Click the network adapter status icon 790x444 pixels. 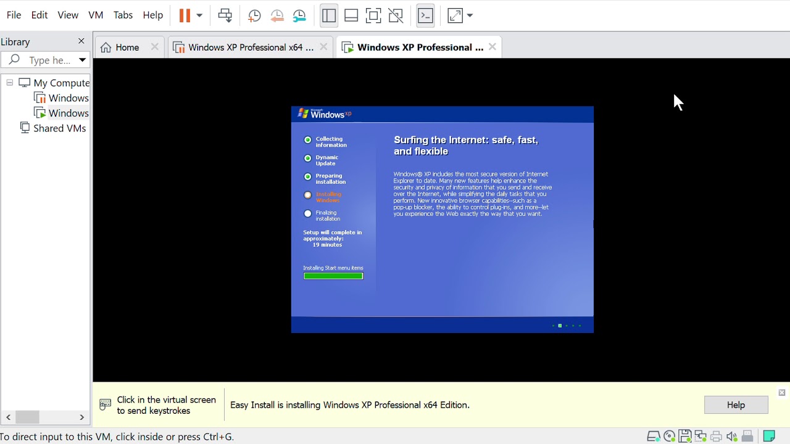(x=701, y=437)
